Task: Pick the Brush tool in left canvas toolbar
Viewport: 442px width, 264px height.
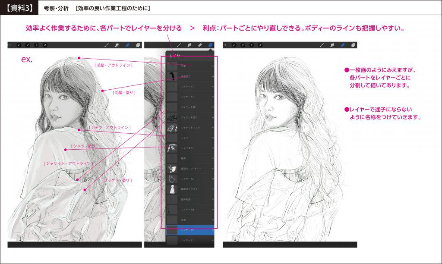Action: click(107, 45)
